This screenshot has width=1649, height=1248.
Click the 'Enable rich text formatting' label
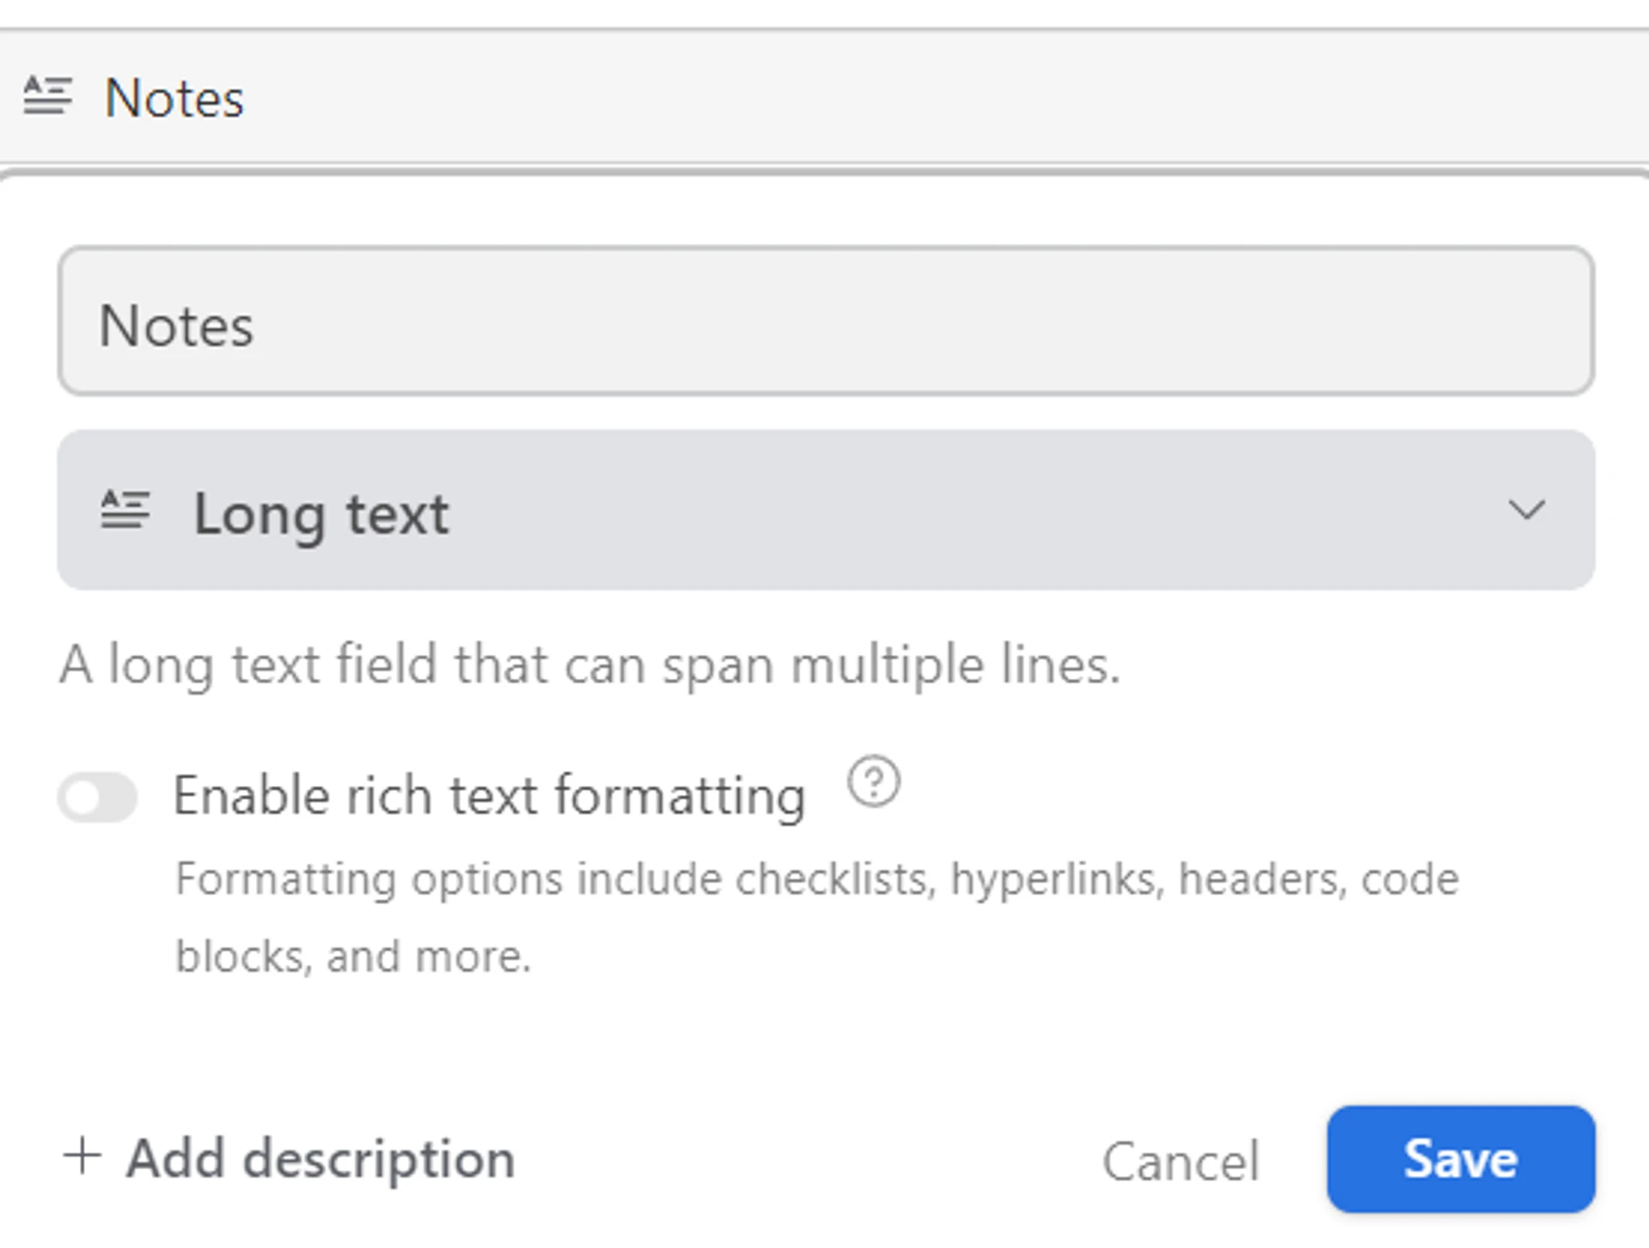[x=490, y=796]
